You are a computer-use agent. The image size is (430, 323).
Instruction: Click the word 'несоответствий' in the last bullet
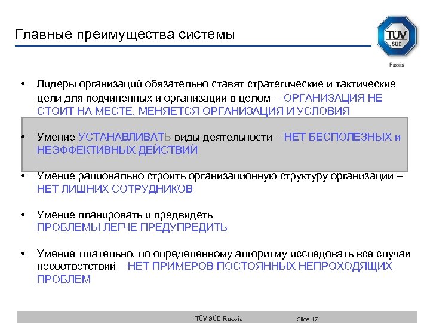[76, 266]
